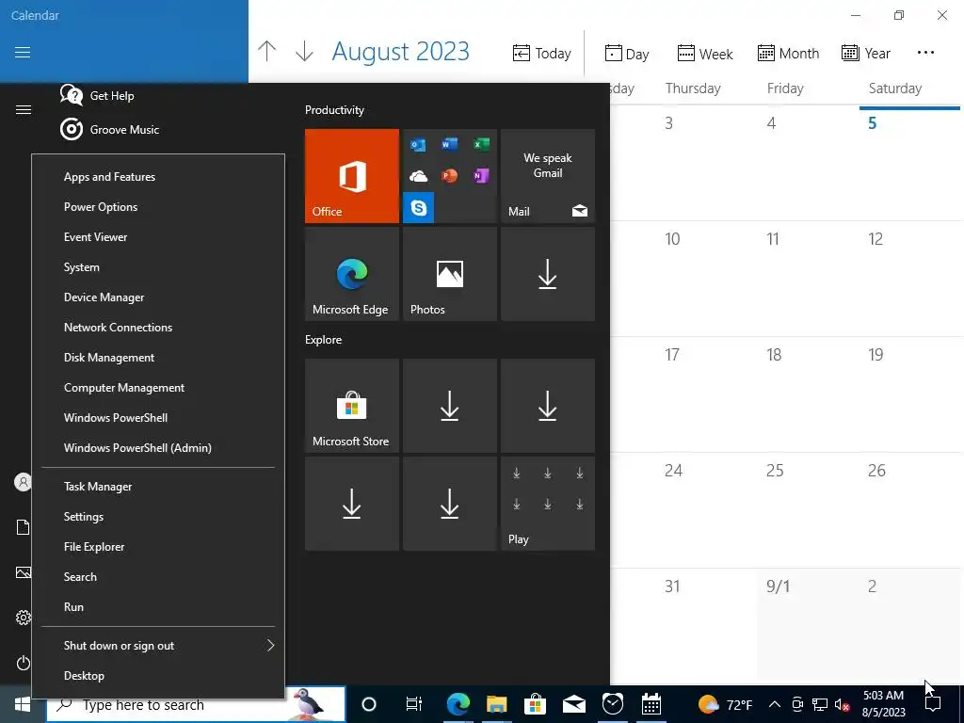Select Desktop menu entry
964x723 pixels.
click(158, 676)
